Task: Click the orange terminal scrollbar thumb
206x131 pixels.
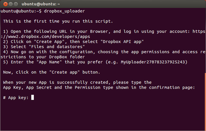Action: [205, 101]
